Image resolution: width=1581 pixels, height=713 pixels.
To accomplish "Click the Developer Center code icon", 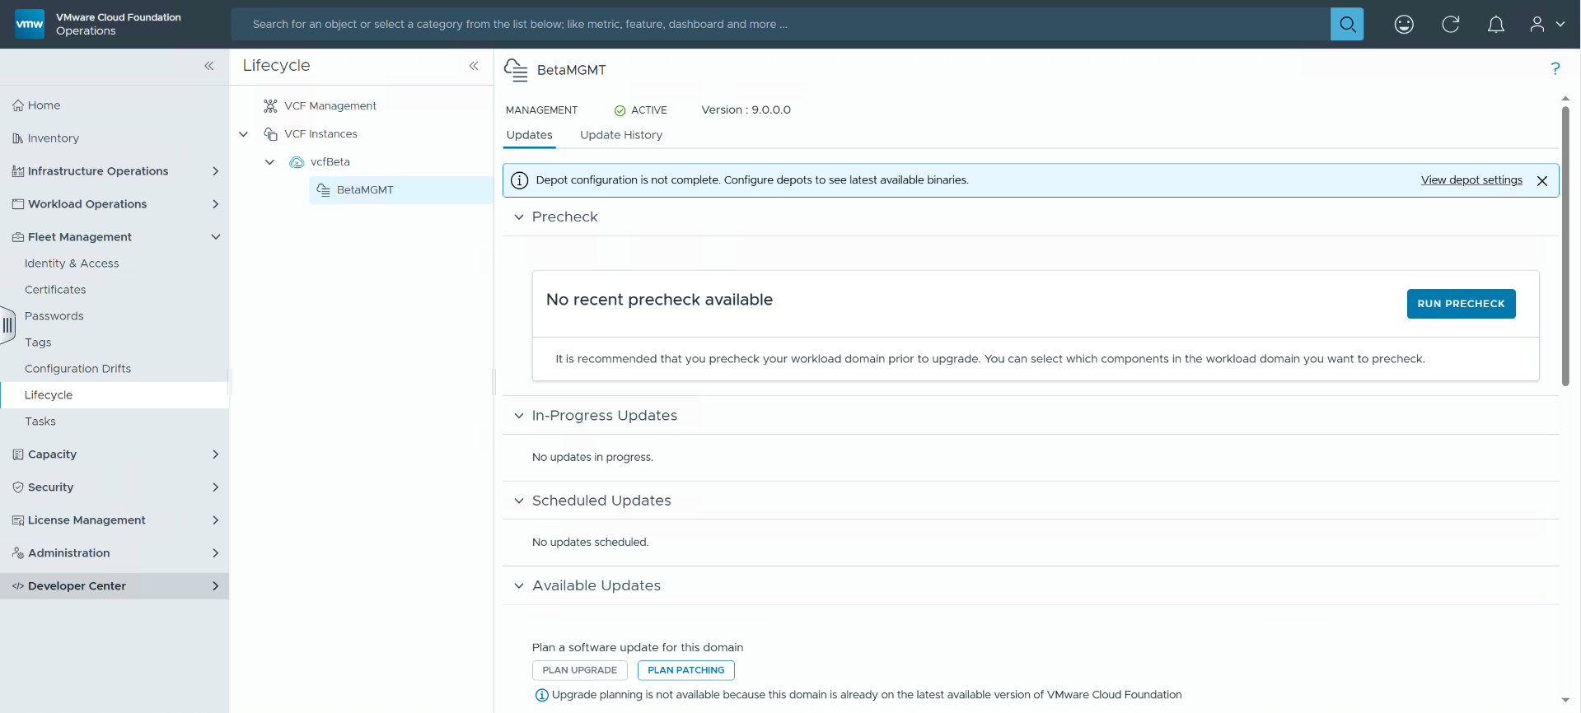I will point(18,586).
